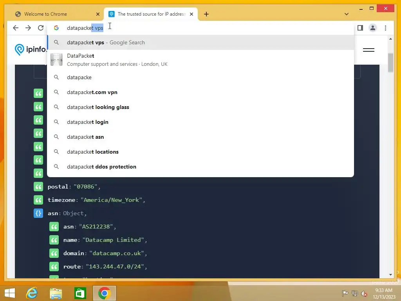Viewport: 401px width, 301px height.
Task: Close the ipinfo IP address tab
Action: pyautogui.click(x=191, y=14)
